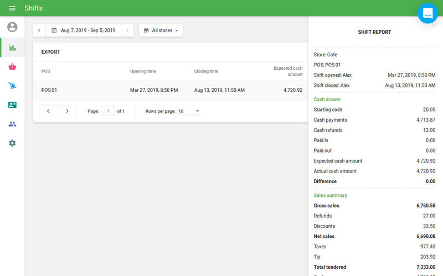Click the EXPORT button

click(51, 52)
